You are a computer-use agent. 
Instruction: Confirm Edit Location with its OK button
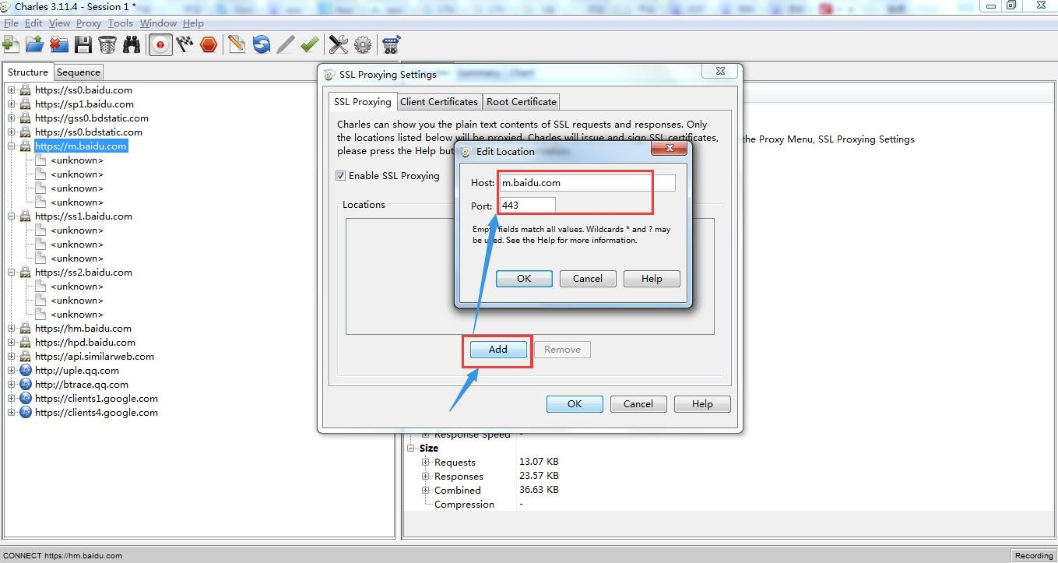click(x=524, y=279)
